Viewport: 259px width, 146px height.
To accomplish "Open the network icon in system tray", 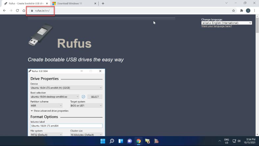I will (234, 141).
